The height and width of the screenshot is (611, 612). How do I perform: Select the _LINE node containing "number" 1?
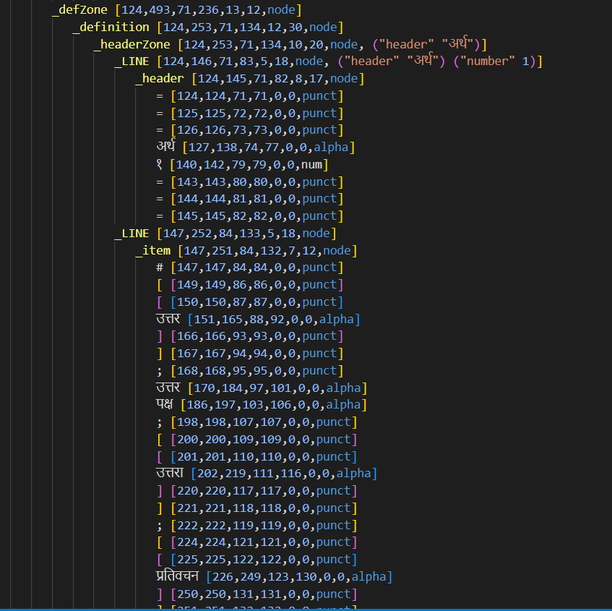coord(327,61)
